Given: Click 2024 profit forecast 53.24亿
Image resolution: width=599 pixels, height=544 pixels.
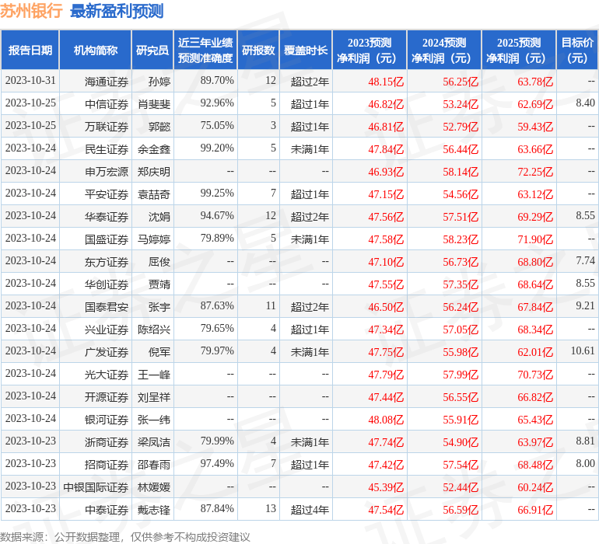Looking at the screenshot, I should (x=461, y=104).
